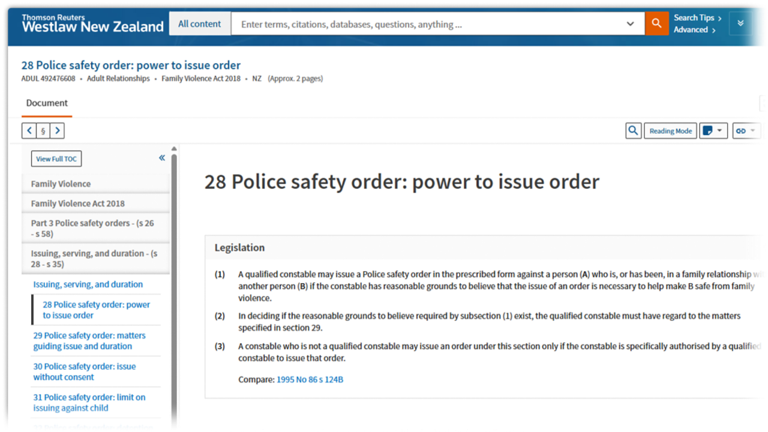Open search box suggestions dropdown arrow
Viewport: 768px width, 432px height.
coord(630,24)
